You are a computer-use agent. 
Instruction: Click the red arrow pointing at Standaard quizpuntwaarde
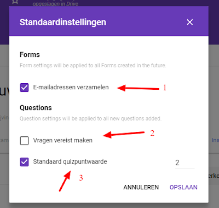click(65, 181)
